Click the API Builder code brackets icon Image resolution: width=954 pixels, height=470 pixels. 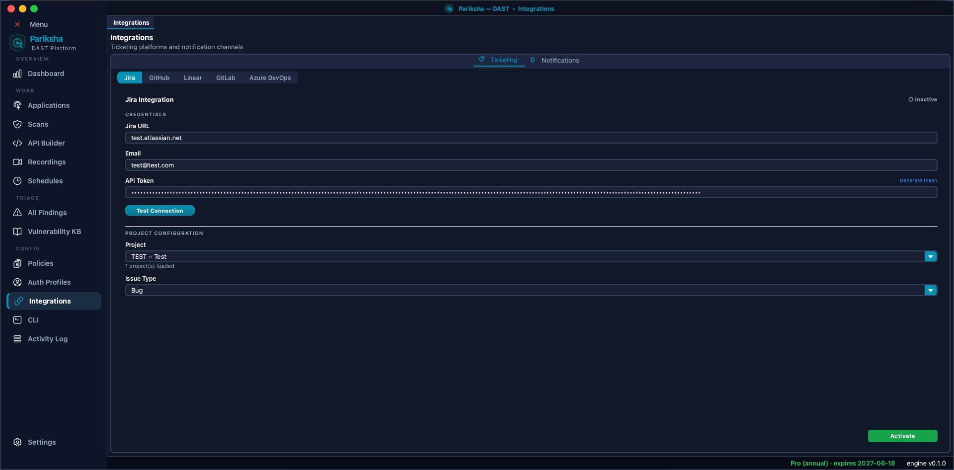[17, 143]
